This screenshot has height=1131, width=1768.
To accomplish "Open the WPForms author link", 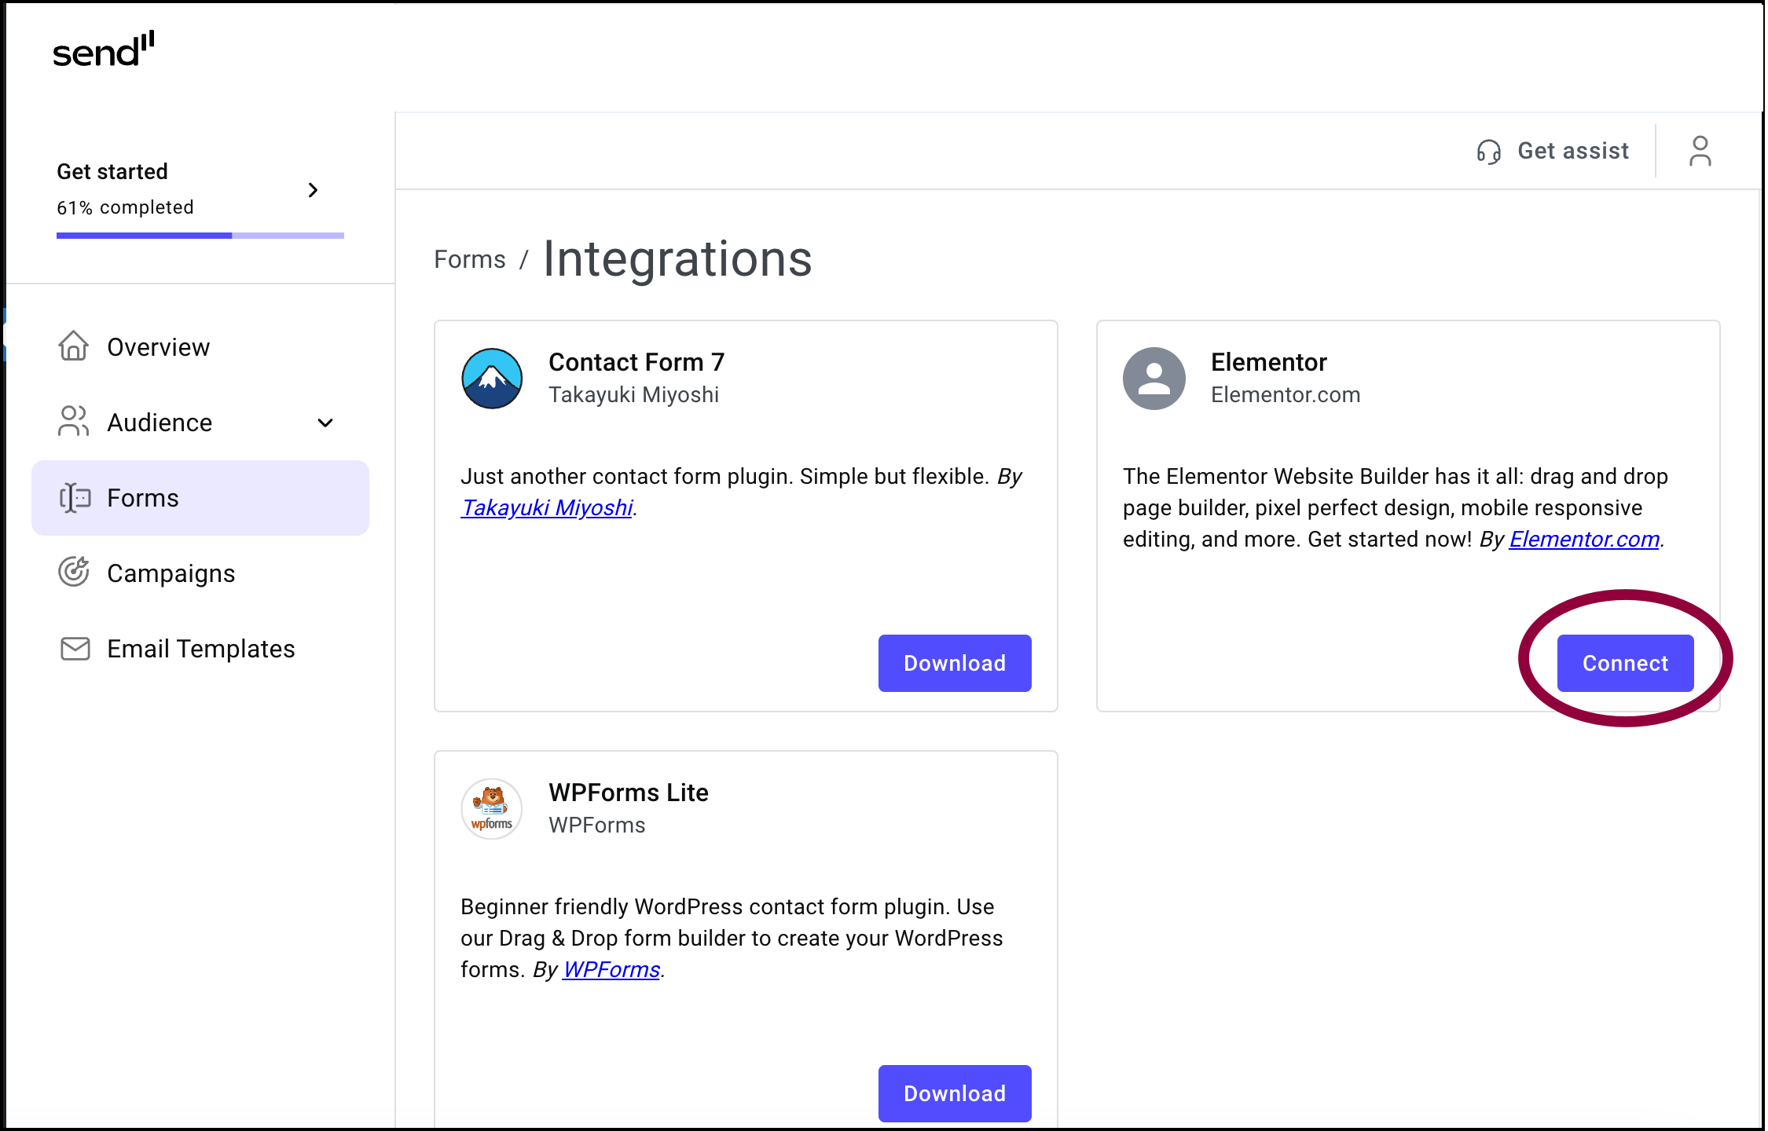I will click(x=611, y=969).
